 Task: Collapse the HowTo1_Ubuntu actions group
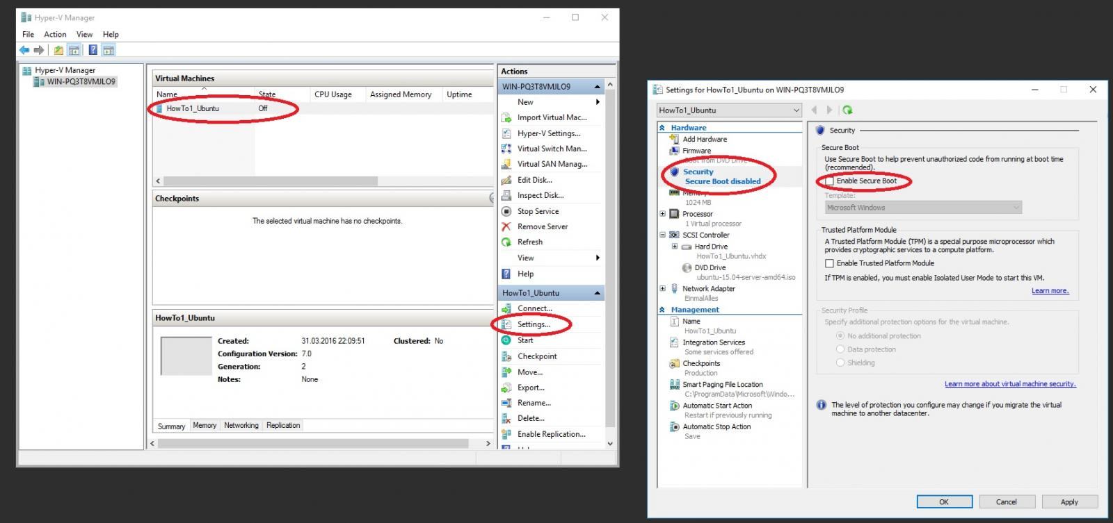[x=597, y=293]
